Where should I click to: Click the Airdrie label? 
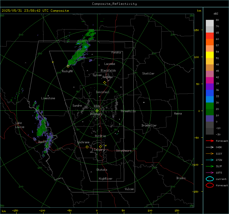click(x=100, y=136)
